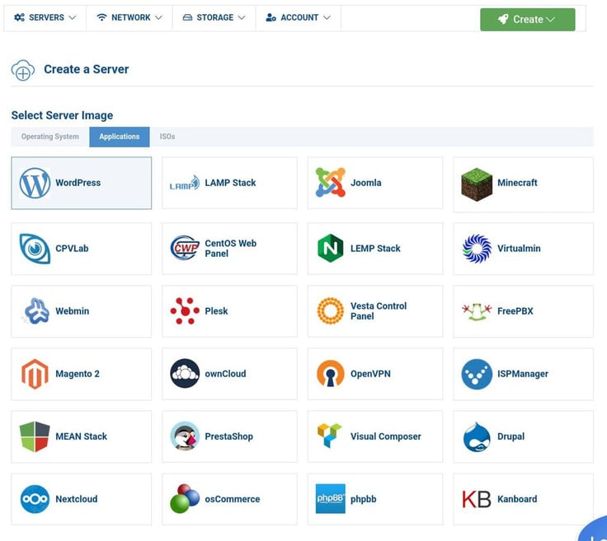Click the Minecraft text label
The width and height of the screenshot is (607, 541).
[x=517, y=183]
